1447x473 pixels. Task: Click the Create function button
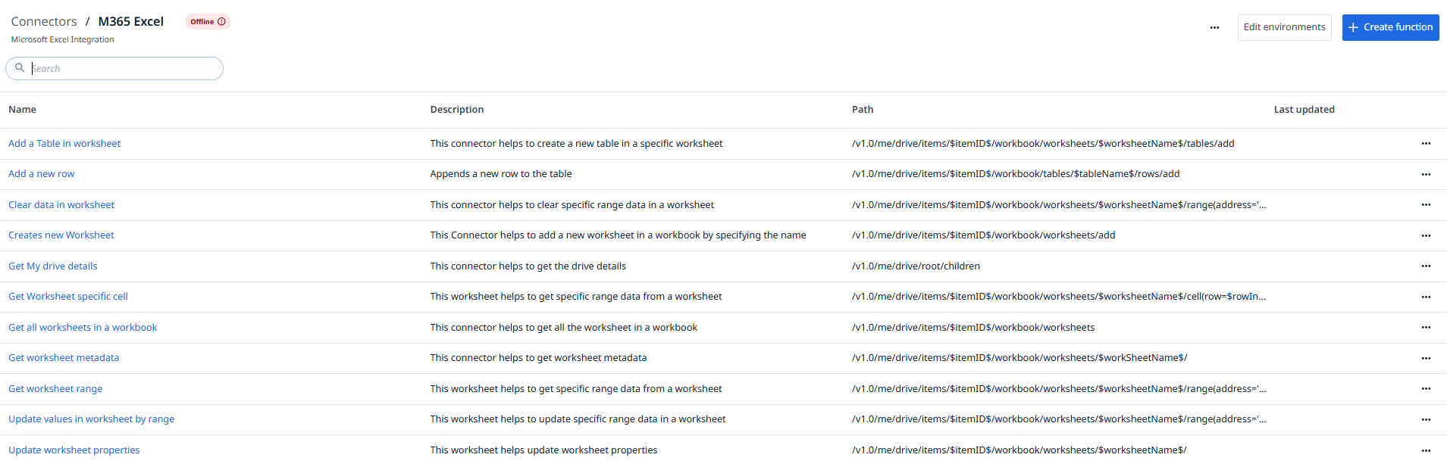click(x=1390, y=27)
